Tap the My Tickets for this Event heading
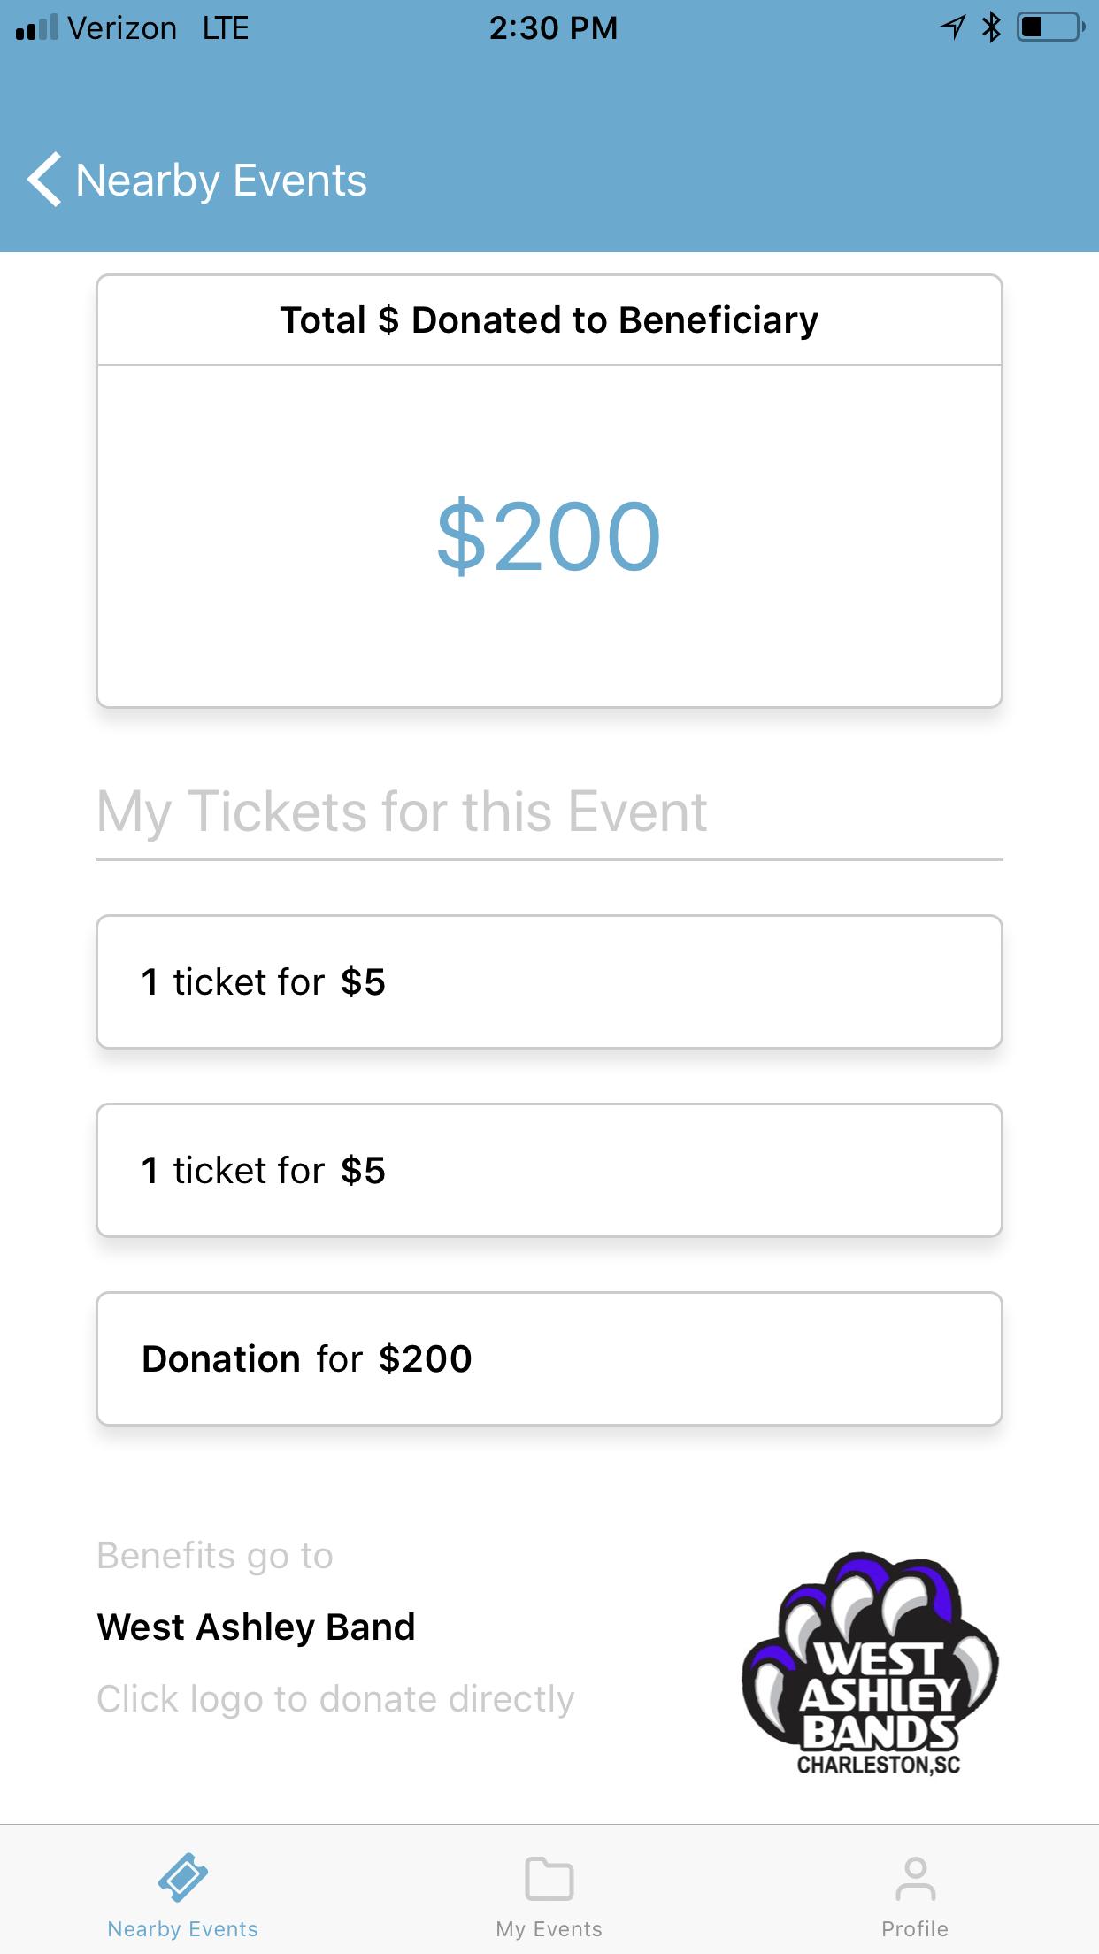Viewport: 1099px width, 1954px height. [x=402, y=812]
